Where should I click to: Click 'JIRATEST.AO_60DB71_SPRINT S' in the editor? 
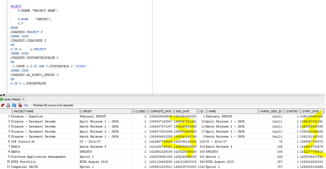[35, 75]
